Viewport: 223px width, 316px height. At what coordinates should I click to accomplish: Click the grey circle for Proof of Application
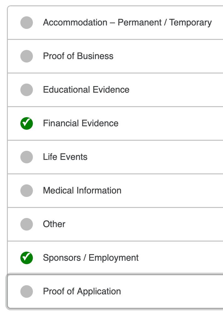[x=27, y=291]
